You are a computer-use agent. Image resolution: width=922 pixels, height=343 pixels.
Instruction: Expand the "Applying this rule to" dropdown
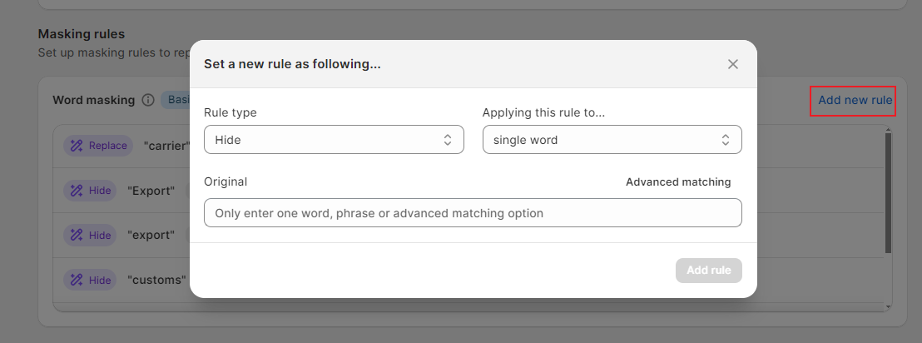[612, 140]
